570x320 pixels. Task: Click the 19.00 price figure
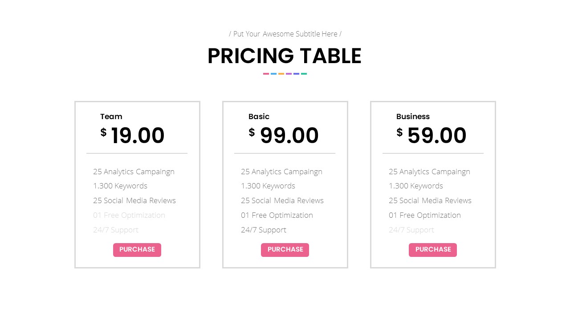pyautogui.click(x=138, y=136)
